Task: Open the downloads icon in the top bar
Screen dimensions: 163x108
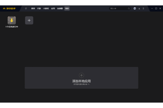Action: click(139, 8)
